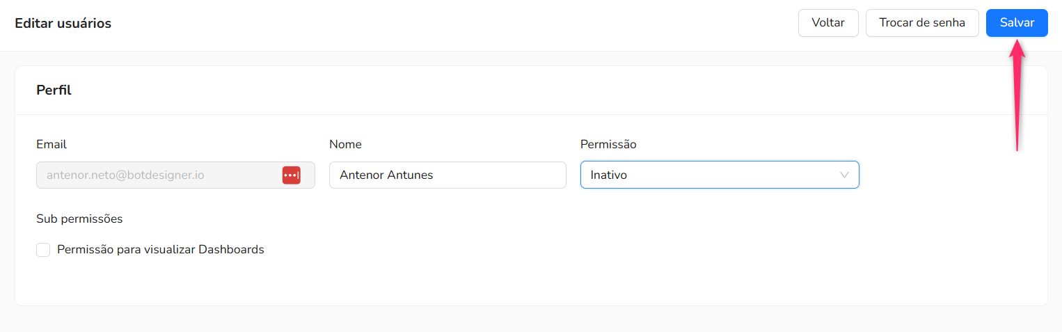Open Trocar de senha
Image resolution: width=1062 pixels, height=332 pixels.
tap(922, 23)
